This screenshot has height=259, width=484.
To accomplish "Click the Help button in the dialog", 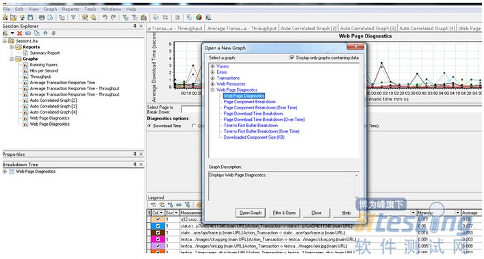I will click(346, 213).
